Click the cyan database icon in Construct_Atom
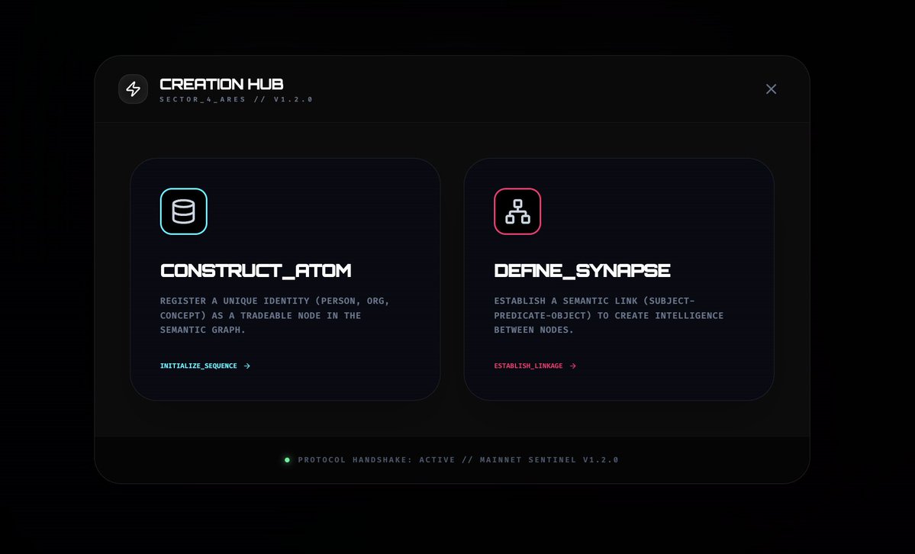The image size is (915, 554). click(x=184, y=211)
